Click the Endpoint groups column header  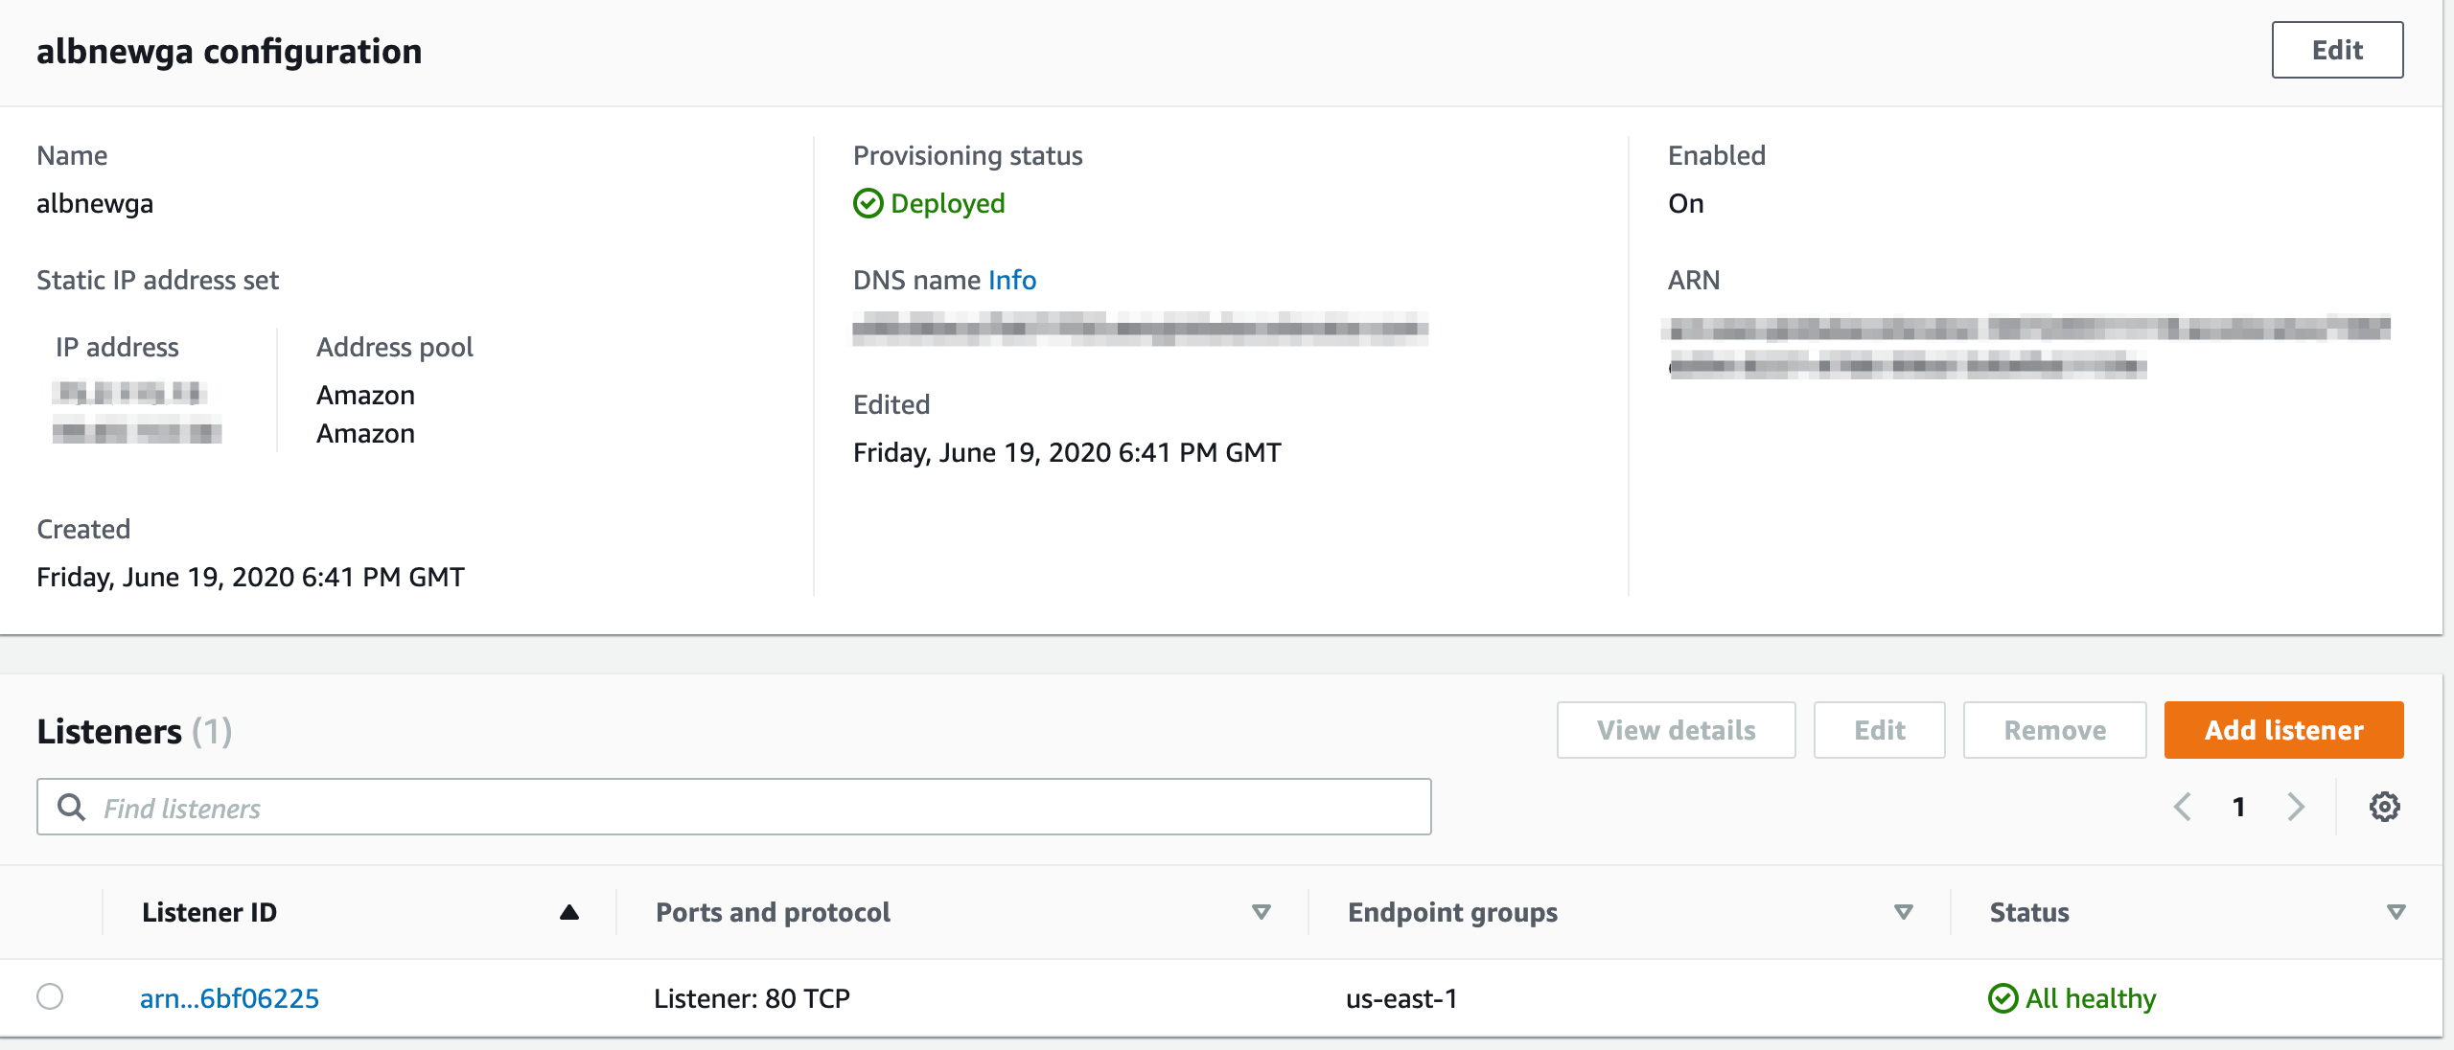(x=1452, y=912)
